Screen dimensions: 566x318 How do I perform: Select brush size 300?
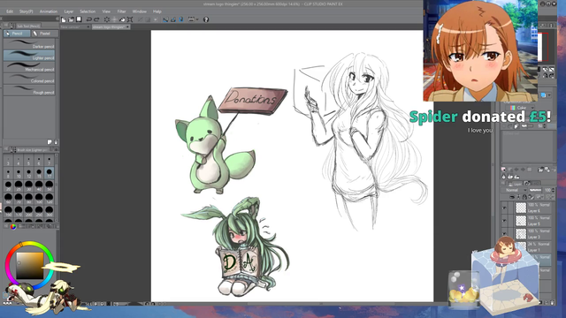(50, 211)
